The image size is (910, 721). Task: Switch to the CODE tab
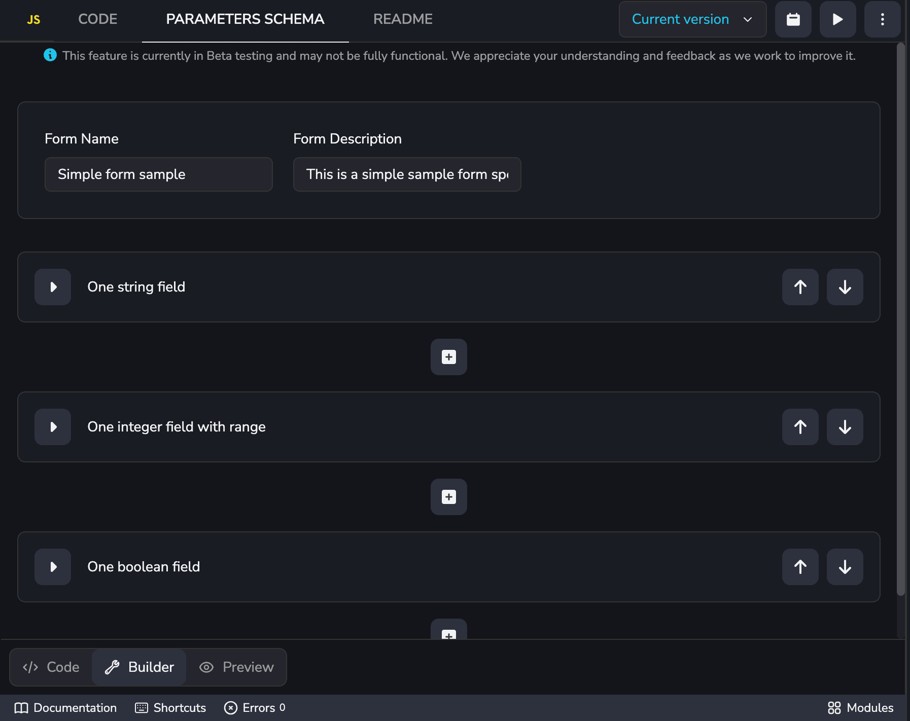point(97,19)
